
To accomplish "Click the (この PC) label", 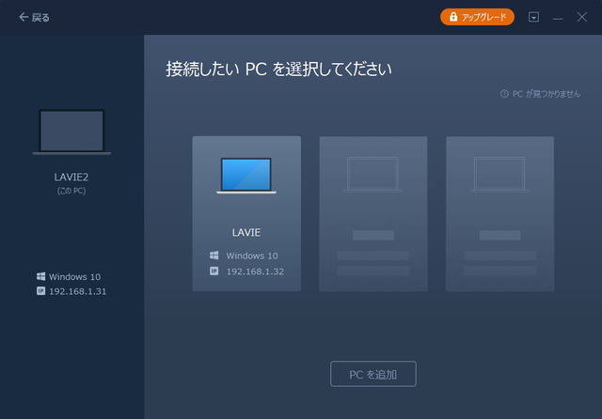I will [x=71, y=191].
